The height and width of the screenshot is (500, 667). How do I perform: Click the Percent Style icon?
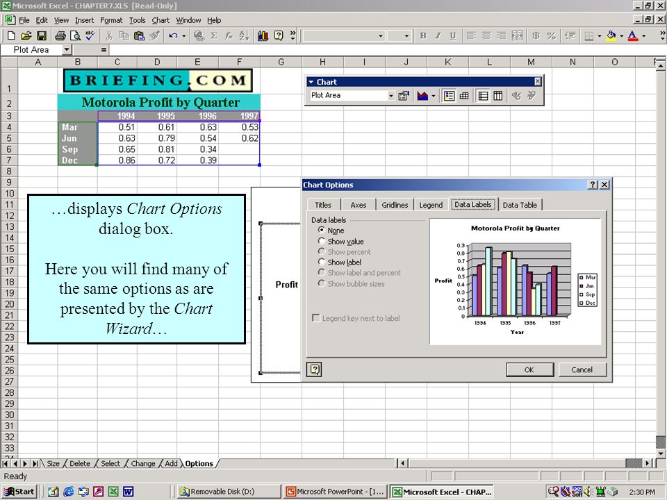click(x=551, y=35)
